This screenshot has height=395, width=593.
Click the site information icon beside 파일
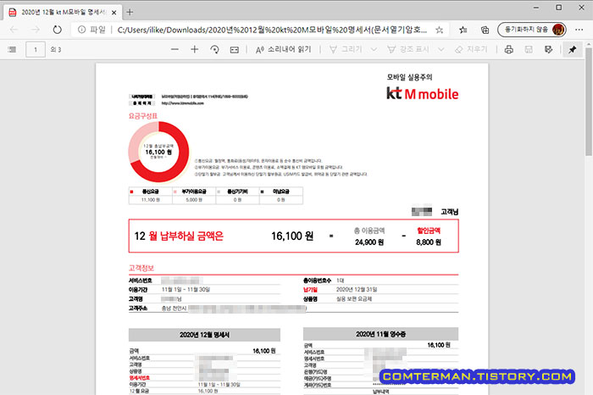[81, 30]
